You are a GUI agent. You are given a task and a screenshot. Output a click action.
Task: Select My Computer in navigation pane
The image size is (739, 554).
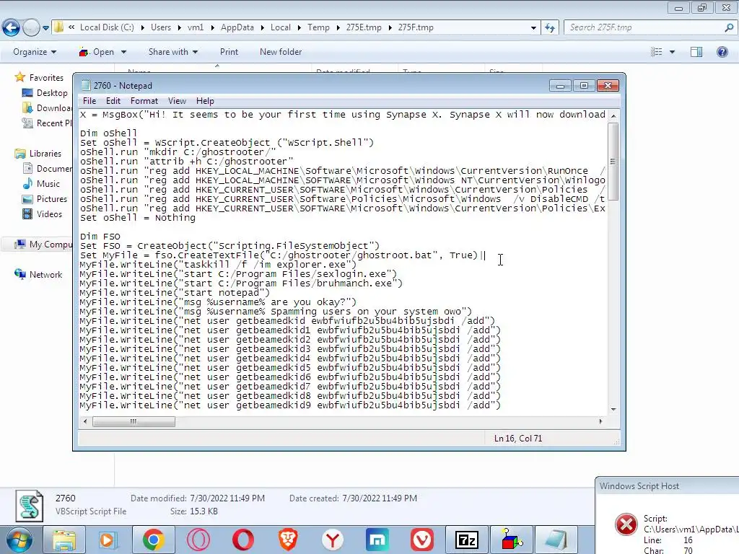(x=43, y=244)
